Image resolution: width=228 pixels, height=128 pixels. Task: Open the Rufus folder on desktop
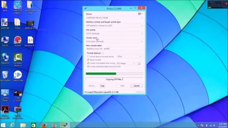pos(17,23)
